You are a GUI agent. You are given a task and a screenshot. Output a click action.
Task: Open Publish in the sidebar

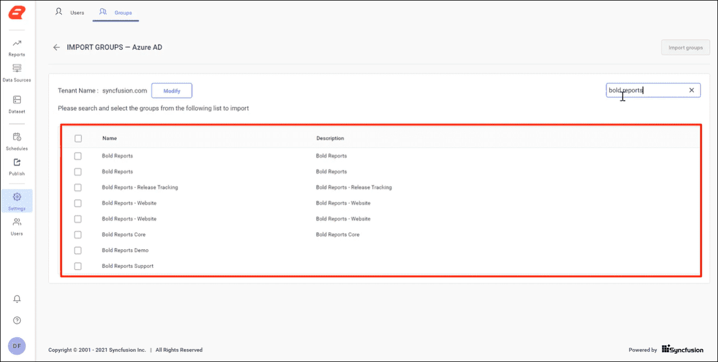point(17,167)
